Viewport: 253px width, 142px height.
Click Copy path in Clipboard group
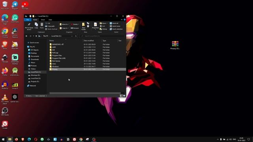50,26
